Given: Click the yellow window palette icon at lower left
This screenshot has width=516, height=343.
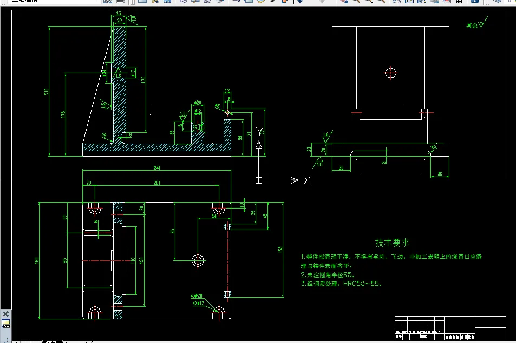Looking at the screenshot, I should (5, 324).
